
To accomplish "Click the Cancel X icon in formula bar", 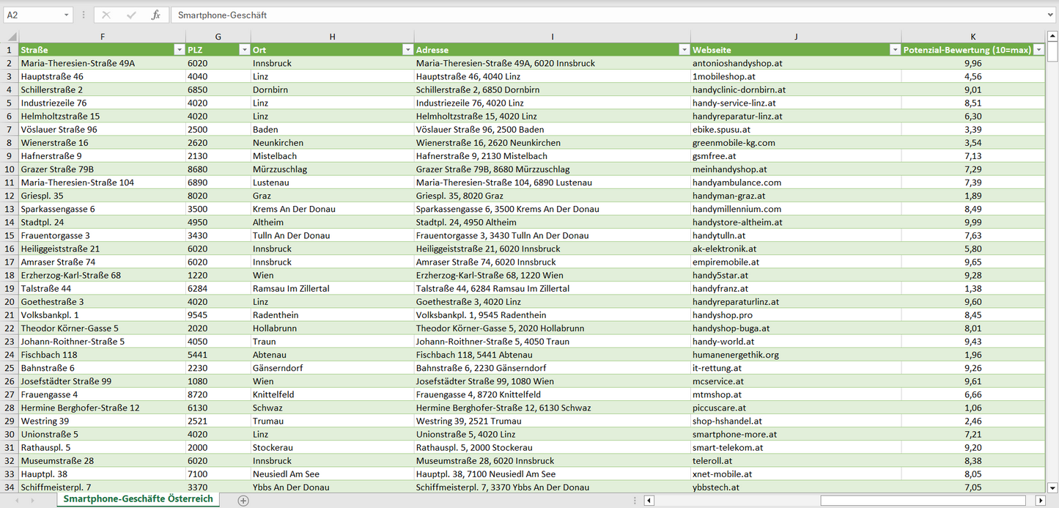I will (x=106, y=15).
